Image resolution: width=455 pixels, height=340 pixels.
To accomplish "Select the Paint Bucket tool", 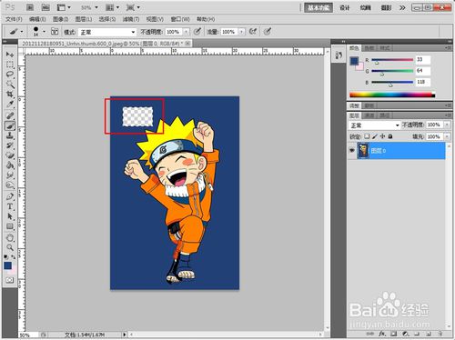I will pos(10,165).
